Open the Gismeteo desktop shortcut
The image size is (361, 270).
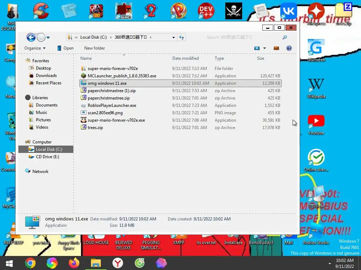[316, 51]
